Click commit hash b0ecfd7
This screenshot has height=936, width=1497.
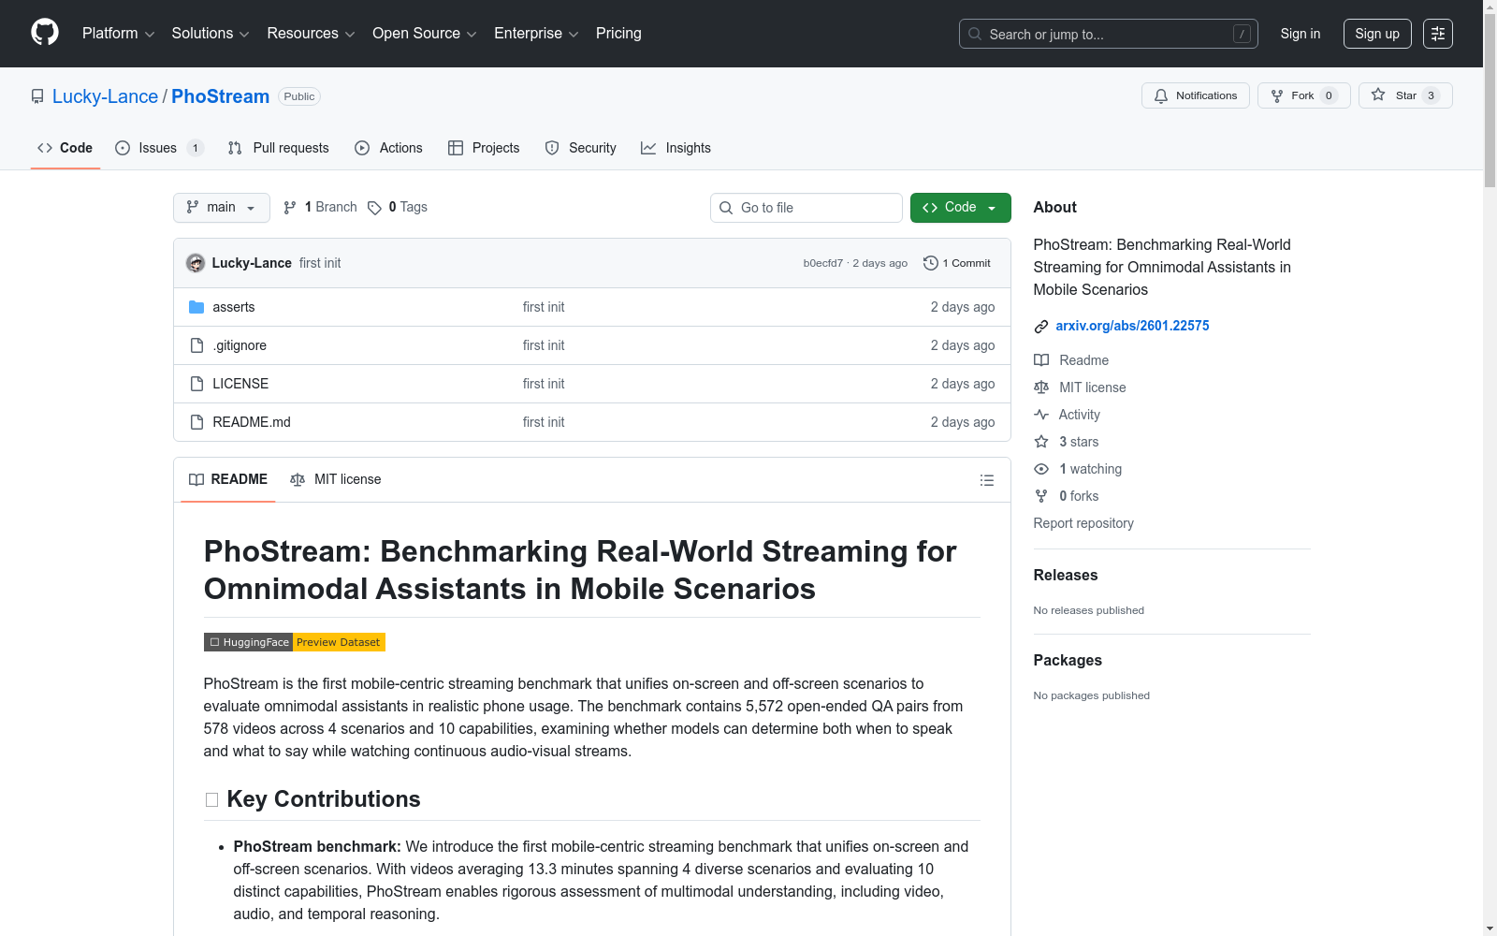click(822, 263)
